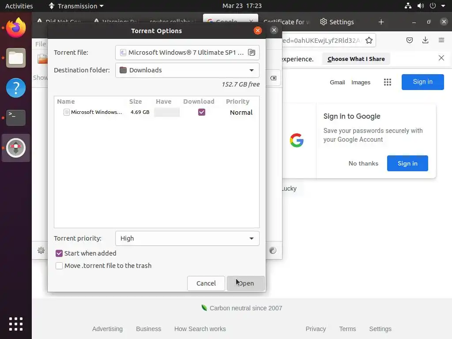Sort file list by Name column
Image resolution: width=452 pixels, height=339 pixels.
coord(66,102)
